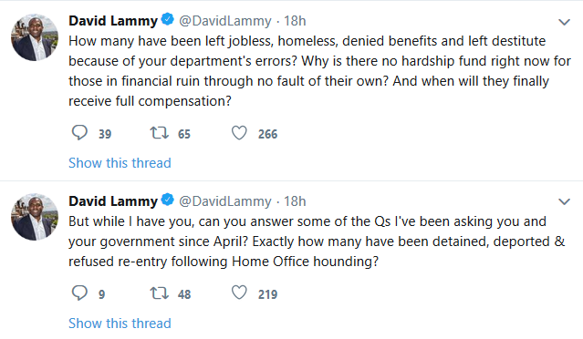Image resolution: width=583 pixels, height=339 pixels.
Task: Retweet the tweet with 48 retweets
Action: tap(159, 293)
